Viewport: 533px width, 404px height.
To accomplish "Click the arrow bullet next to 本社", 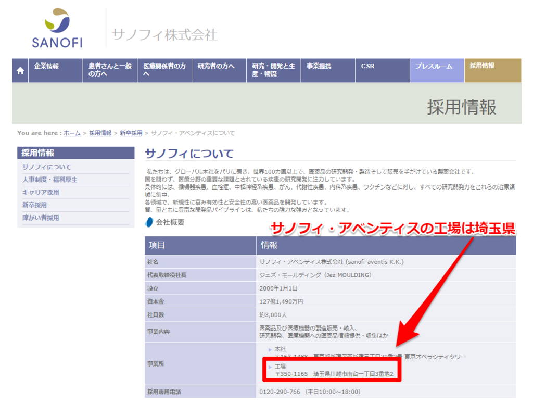I will 270,349.
